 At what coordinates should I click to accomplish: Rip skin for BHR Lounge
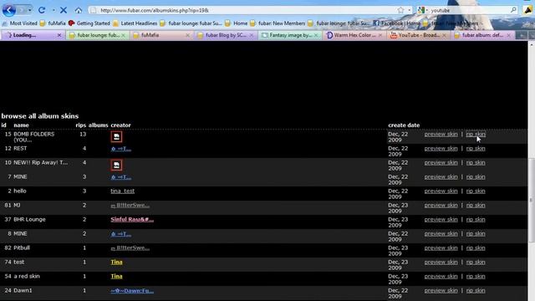[476, 219]
